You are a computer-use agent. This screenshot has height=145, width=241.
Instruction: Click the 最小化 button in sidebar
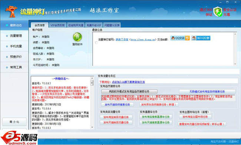coord(14,122)
